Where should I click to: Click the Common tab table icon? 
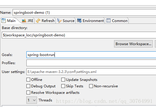coord(108,21)
